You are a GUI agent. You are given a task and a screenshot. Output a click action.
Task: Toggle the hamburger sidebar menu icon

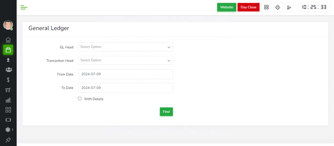click(x=24, y=7)
